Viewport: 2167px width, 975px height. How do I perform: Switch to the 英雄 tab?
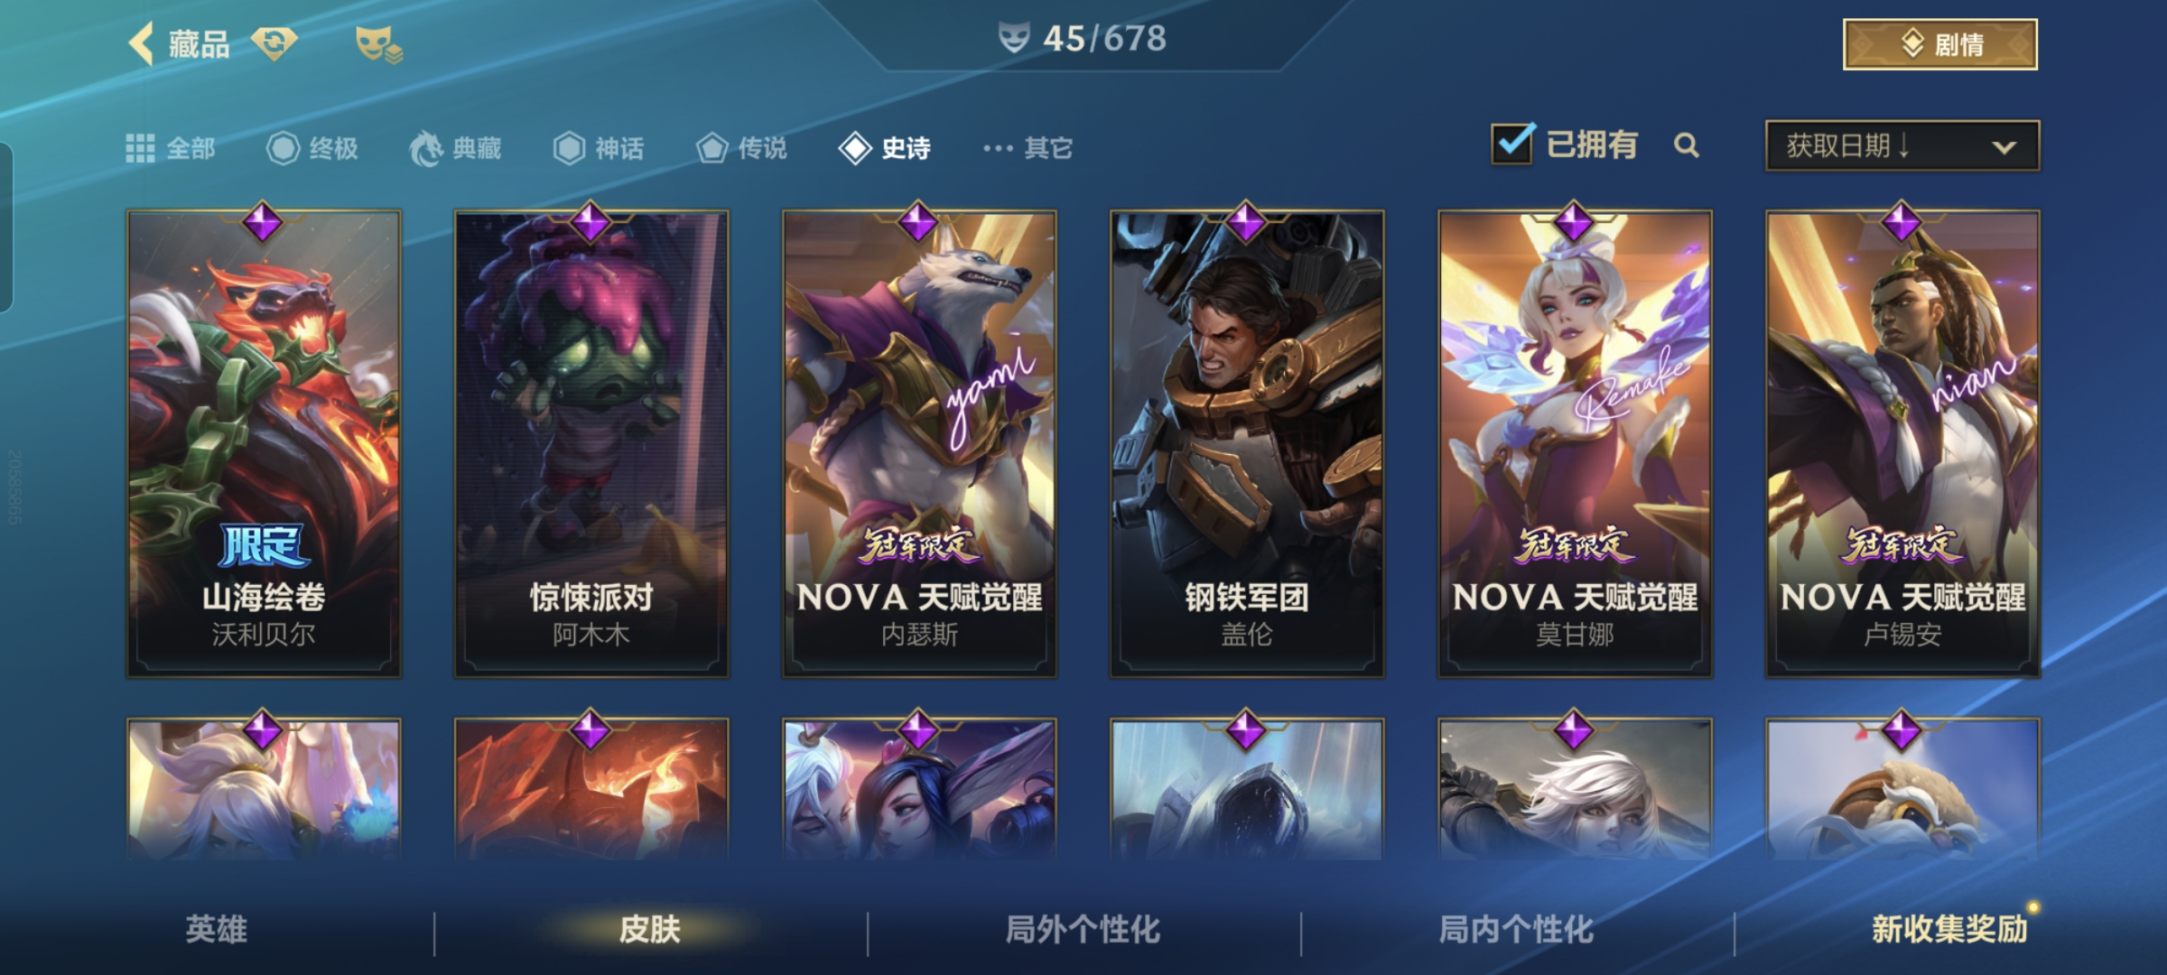[x=217, y=930]
